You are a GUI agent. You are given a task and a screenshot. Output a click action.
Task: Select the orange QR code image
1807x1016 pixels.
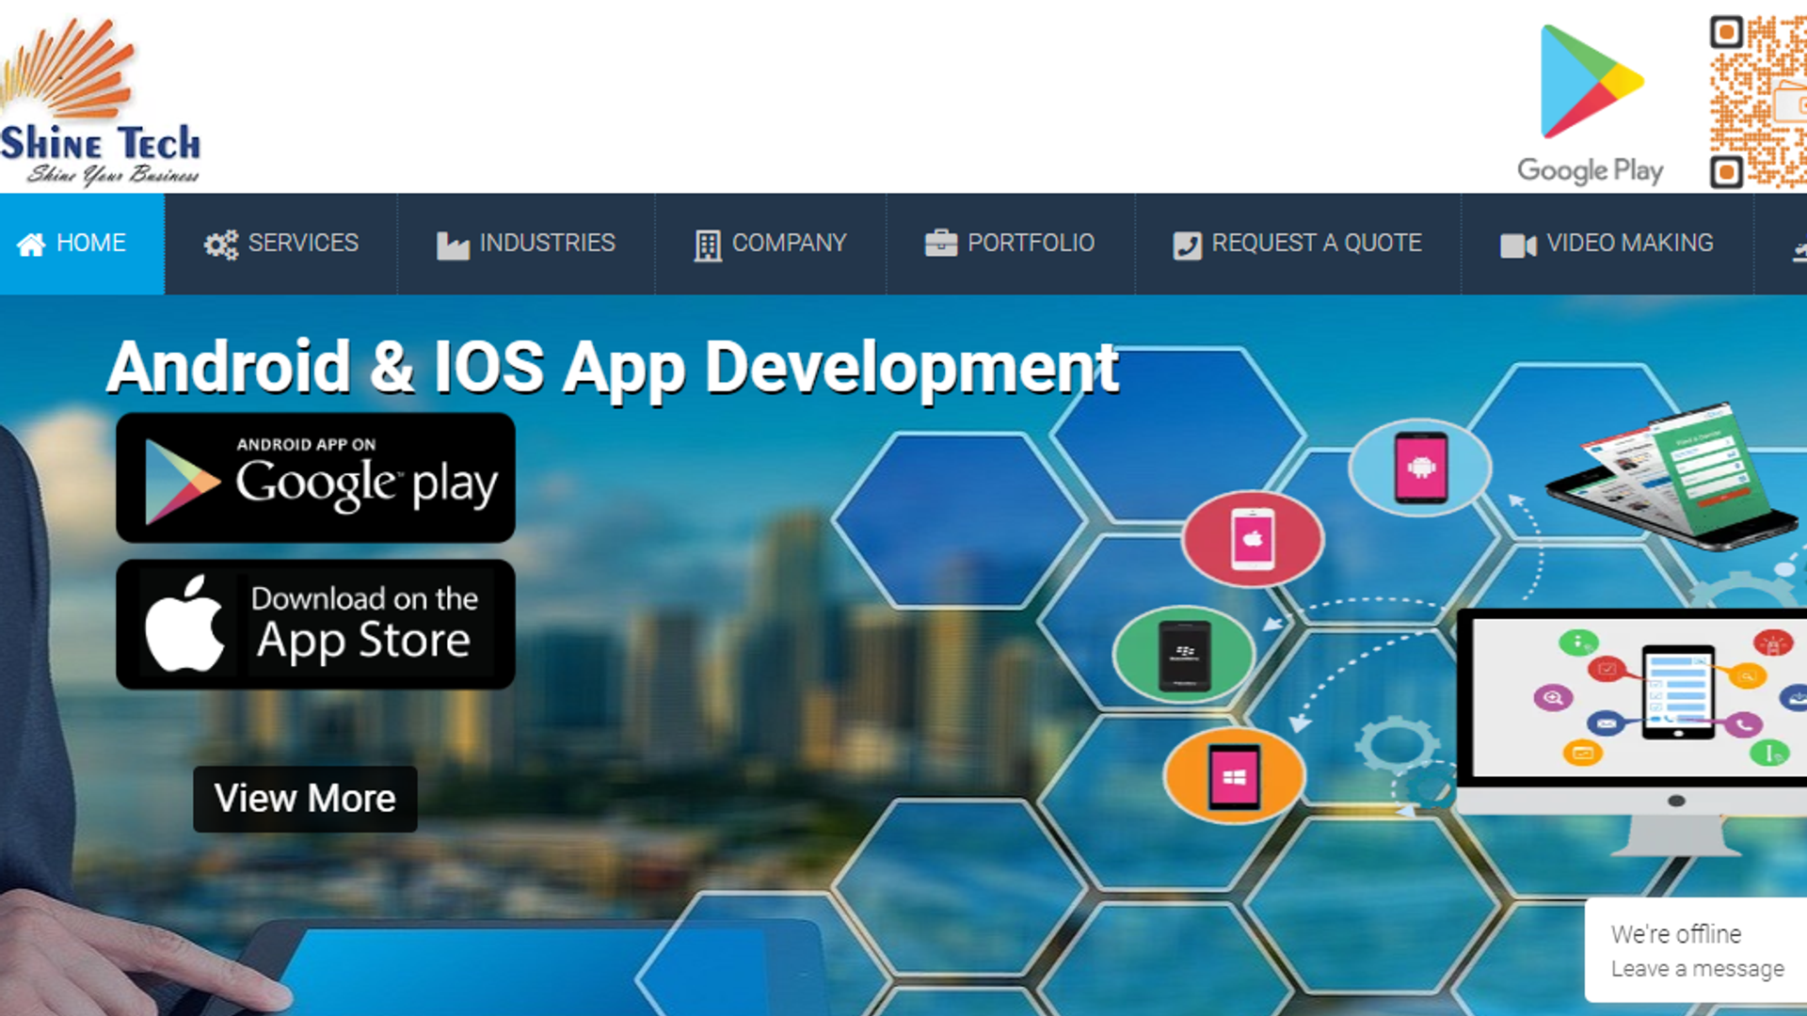pos(1758,102)
